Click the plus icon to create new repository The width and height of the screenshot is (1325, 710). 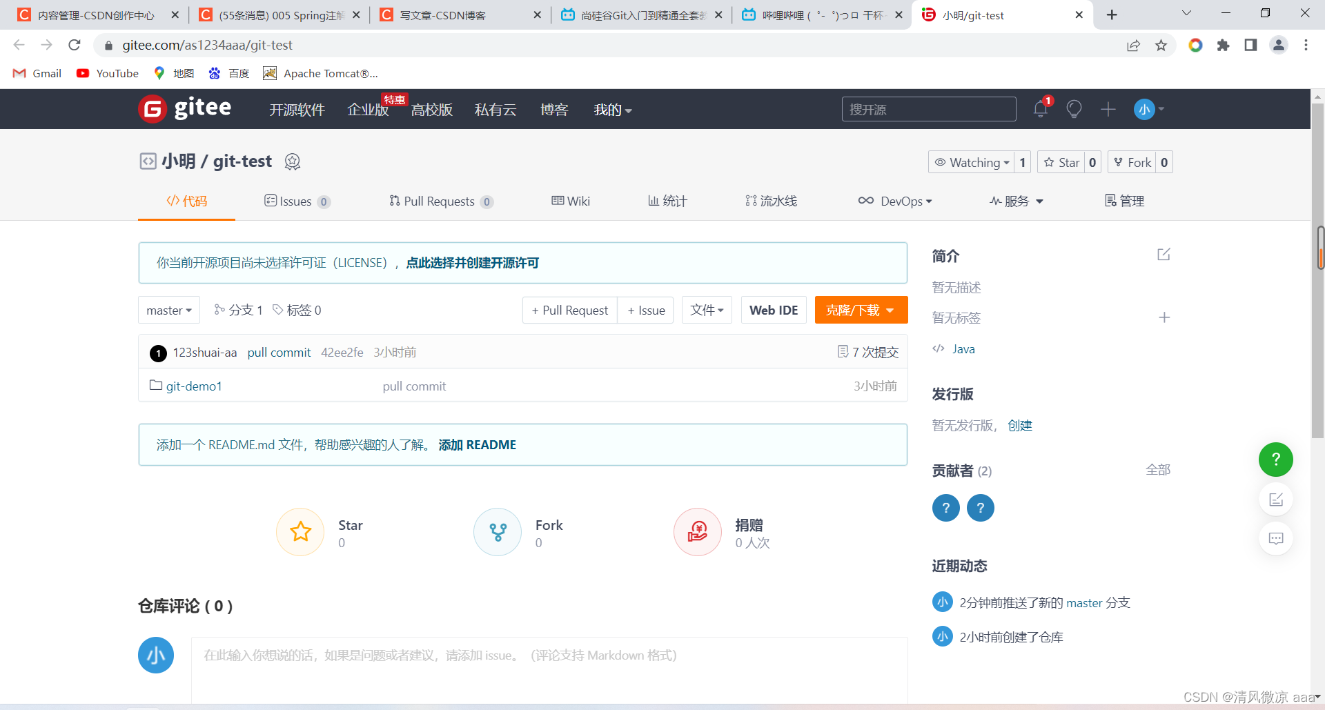pos(1108,109)
